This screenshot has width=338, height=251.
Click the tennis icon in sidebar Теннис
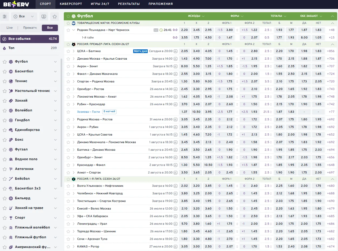pos(11,81)
